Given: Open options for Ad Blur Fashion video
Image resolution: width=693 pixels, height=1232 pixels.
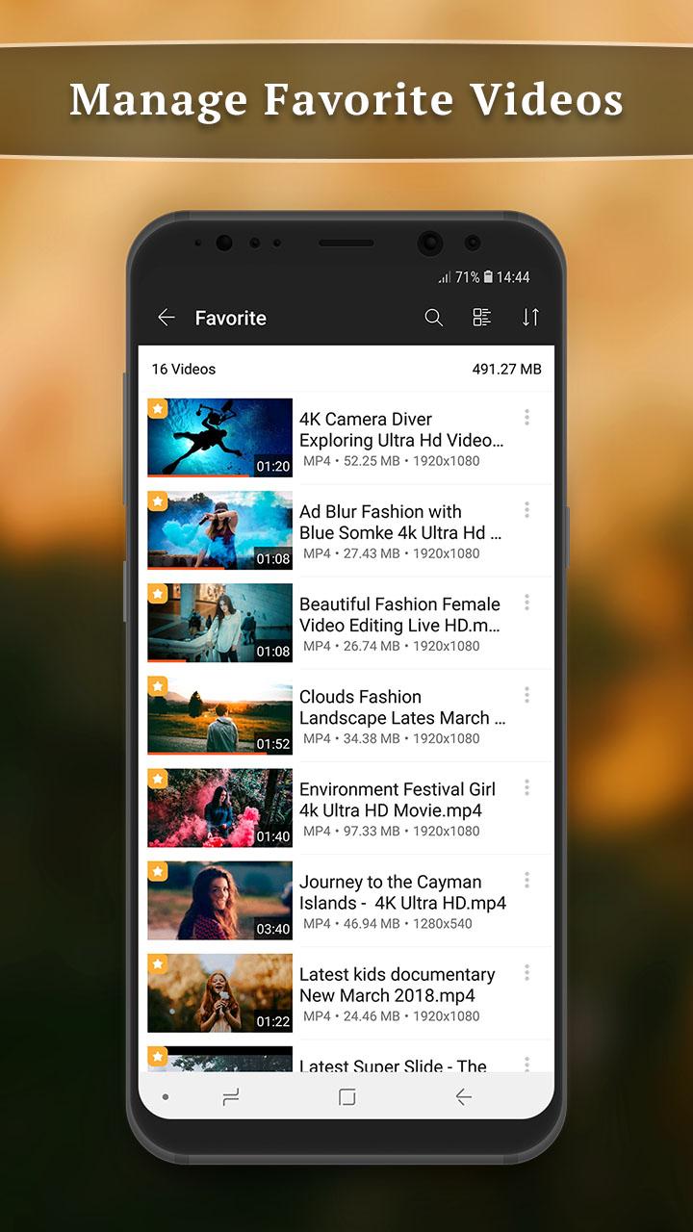Looking at the screenshot, I should (526, 509).
